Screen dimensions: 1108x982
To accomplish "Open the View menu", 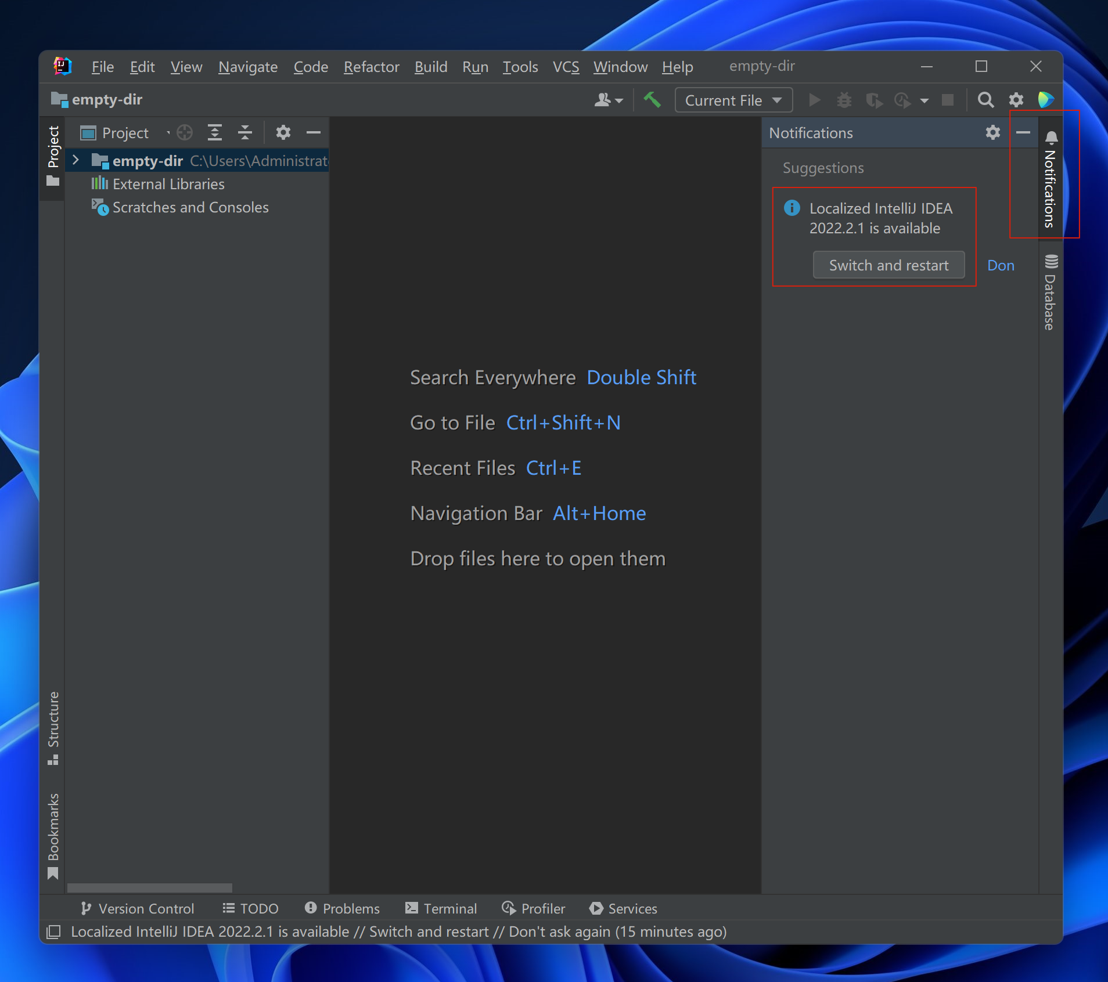I will click(186, 67).
